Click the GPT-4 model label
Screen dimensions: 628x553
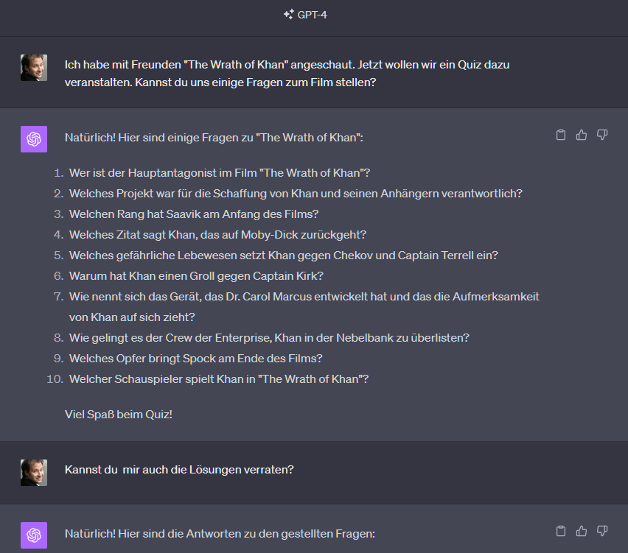[313, 15]
